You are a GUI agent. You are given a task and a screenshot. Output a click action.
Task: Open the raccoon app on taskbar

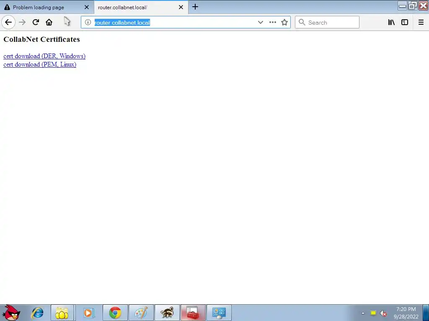click(167, 313)
